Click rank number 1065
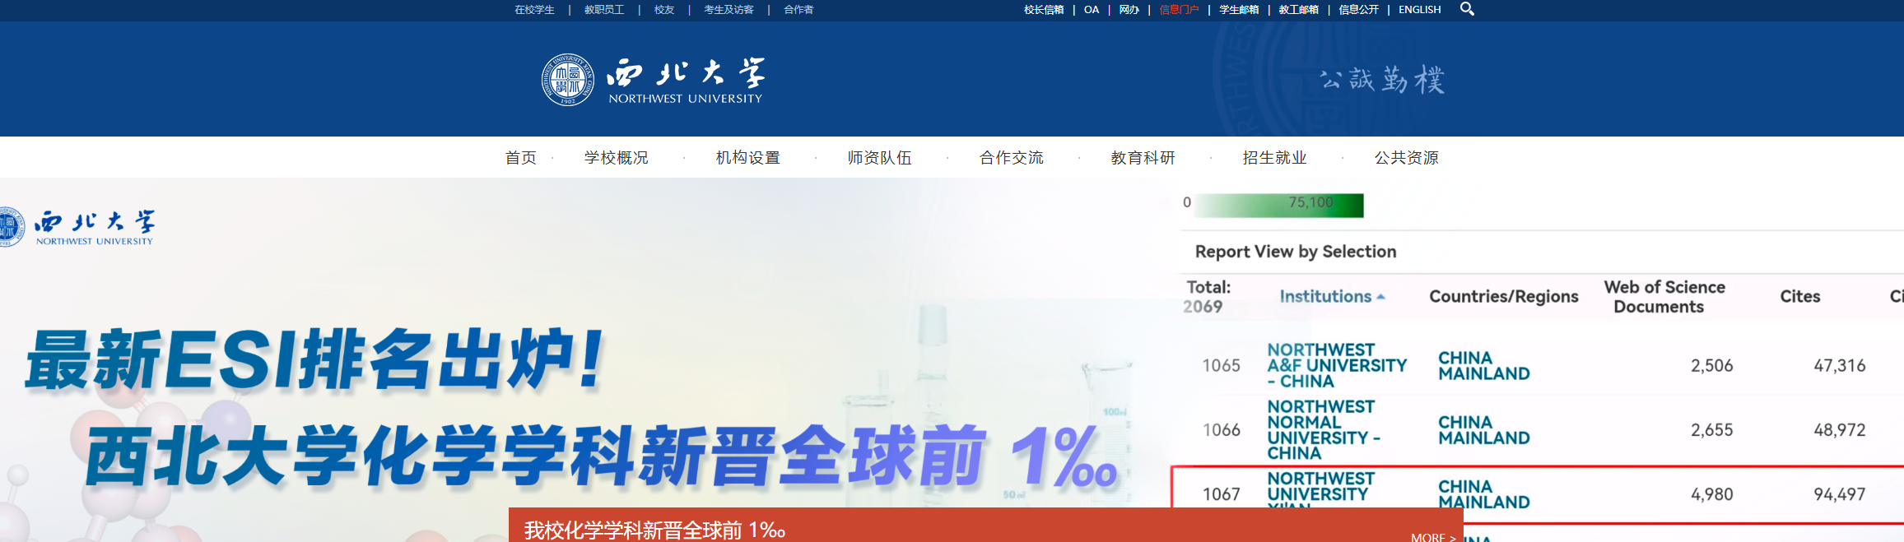 (x=1221, y=366)
